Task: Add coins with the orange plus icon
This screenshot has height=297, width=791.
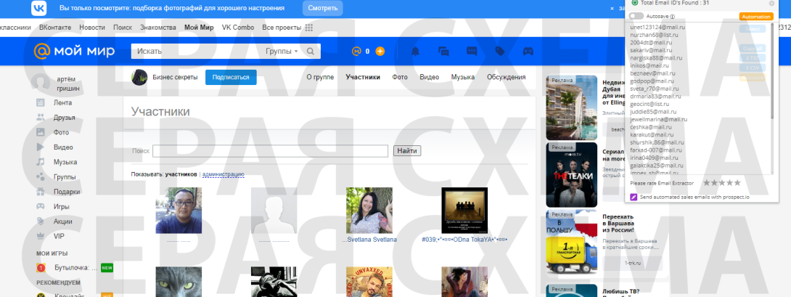Action: (x=380, y=51)
